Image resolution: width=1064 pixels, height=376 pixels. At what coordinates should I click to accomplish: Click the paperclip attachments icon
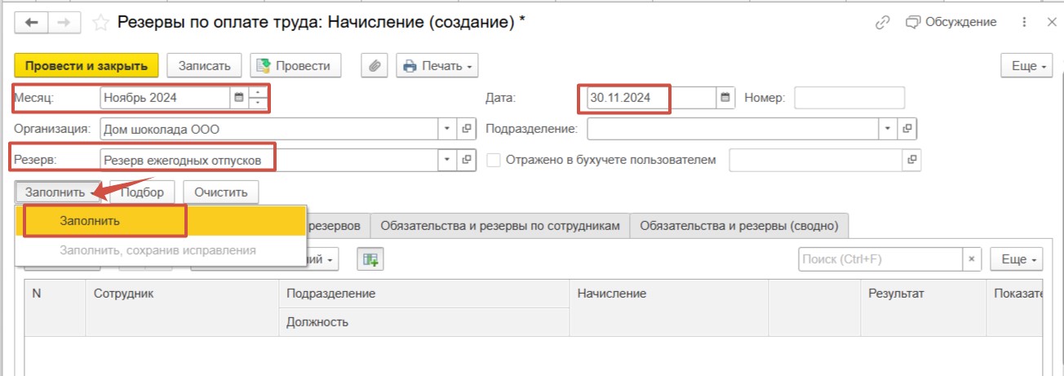(374, 66)
